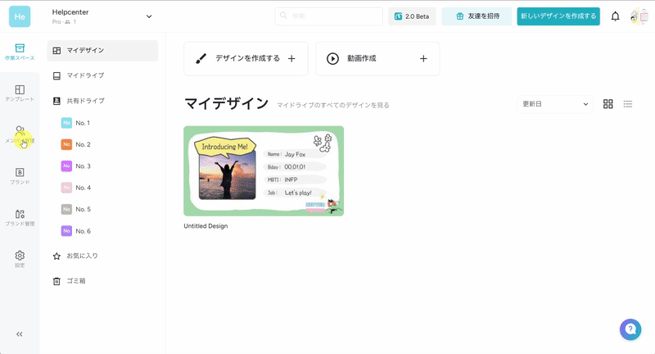This screenshot has width=655, height=354.
Task: Open the 更新日 sort dropdown
Action: click(x=555, y=104)
